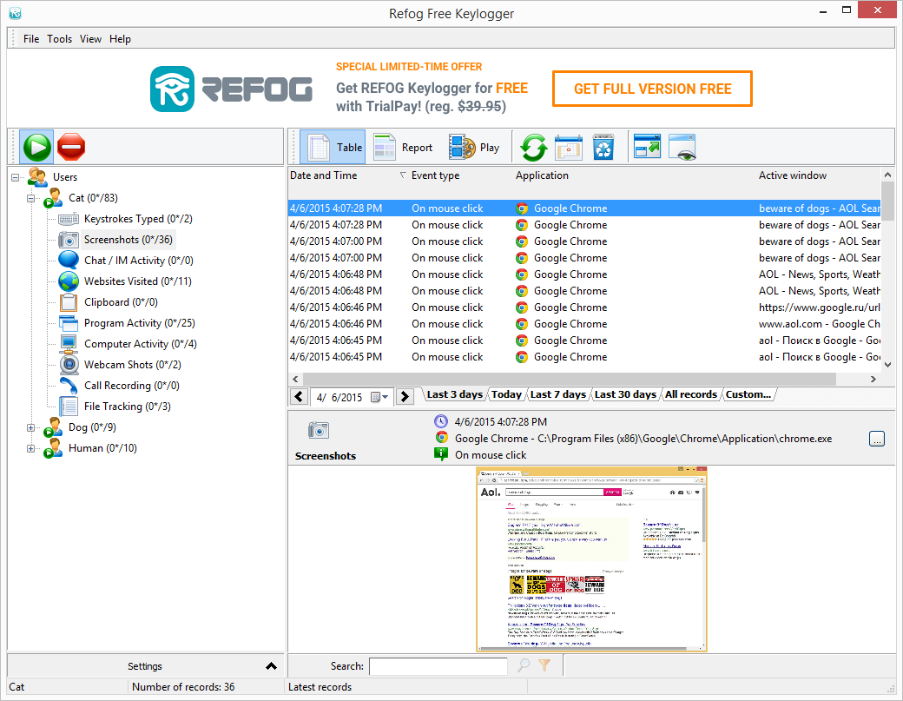Image resolution: width=903 pixels, height=701 pixels.
Task: Click the funnel filter icon beside search
Action: click(x=544, y=665)
